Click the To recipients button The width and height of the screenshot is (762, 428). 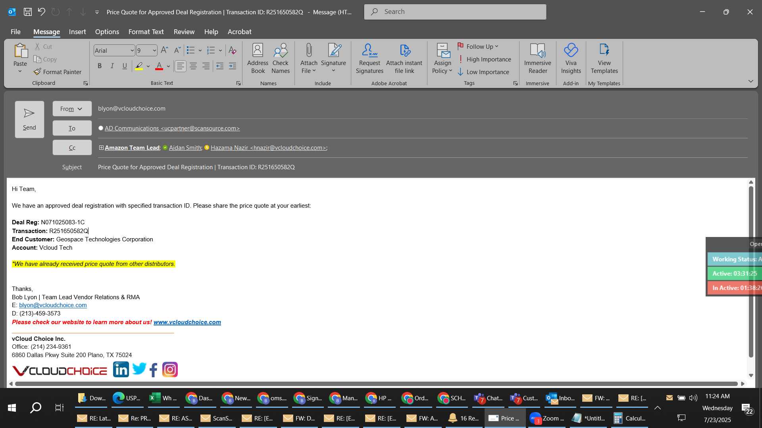[x=72, y=128]
